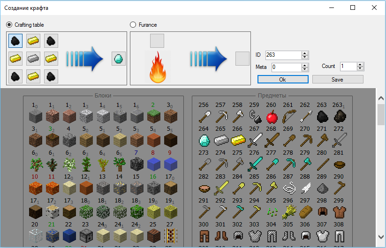386x248 pixels.
Task: Pick the apple item 260
Action: click(x=272, y=116)
